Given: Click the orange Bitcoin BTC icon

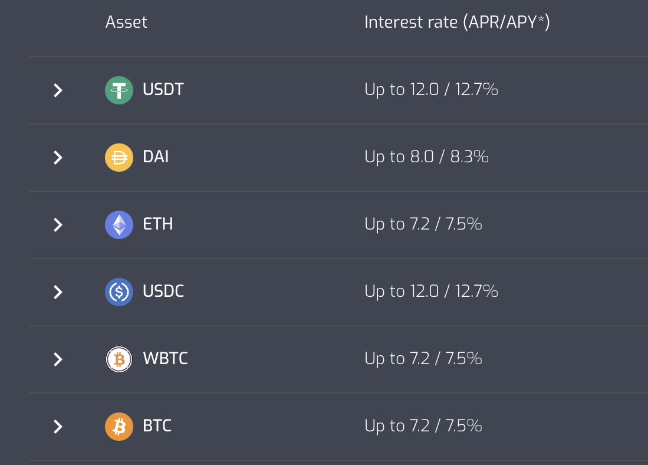Looking at the screenshot, I should pyautogui.click(x=119, y=427).
